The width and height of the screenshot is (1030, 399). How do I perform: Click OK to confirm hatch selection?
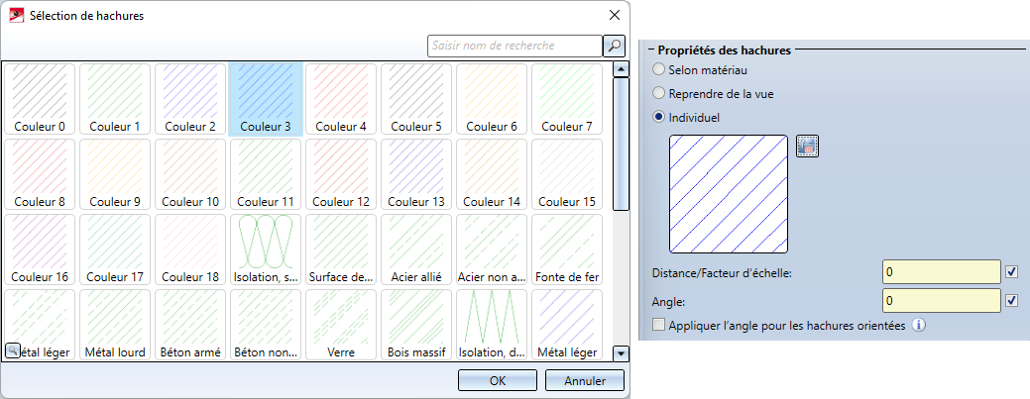pyautogui.click(x=498, y=380)
